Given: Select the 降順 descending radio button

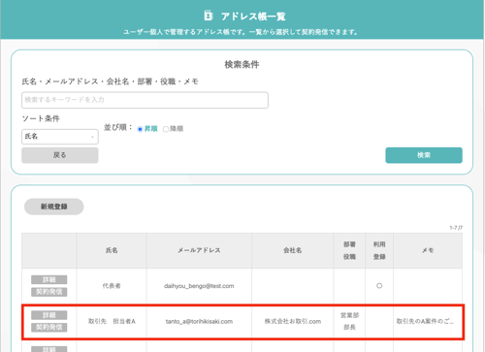Looking at the screenshot, I should pos(166,129).
